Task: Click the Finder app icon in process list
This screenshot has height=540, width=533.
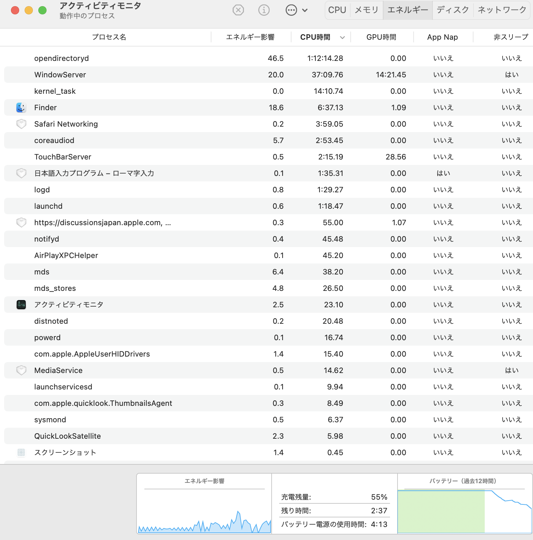Action: click(21, 107)
